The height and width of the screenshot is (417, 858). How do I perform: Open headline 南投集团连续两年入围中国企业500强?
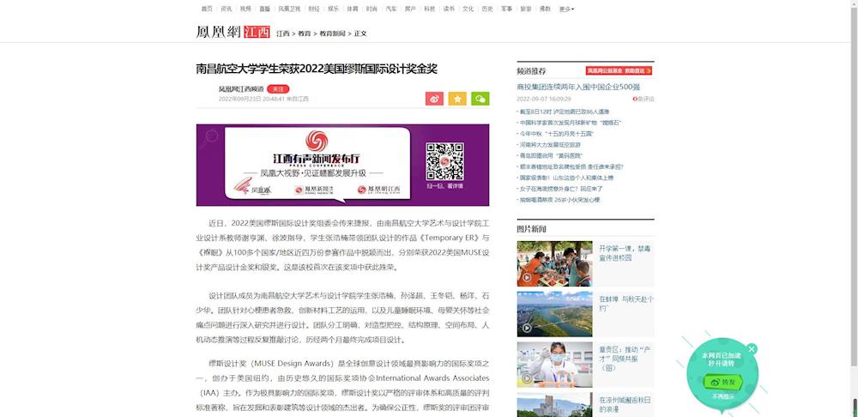point(578,87)
